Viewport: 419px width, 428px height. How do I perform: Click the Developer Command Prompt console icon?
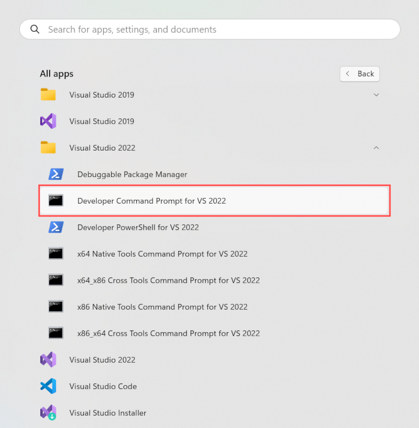56,200
